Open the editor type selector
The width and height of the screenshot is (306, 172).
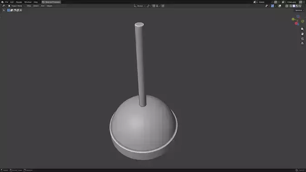point(4,6)
